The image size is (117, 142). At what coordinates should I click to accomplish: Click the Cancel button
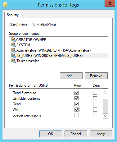point(76,134)
